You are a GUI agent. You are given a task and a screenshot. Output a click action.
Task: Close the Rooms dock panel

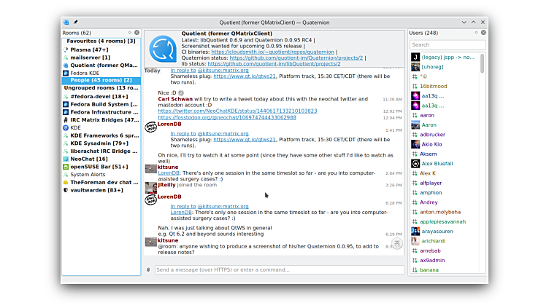[137, 33]
